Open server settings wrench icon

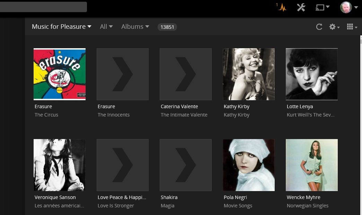(x=301, y=7)
